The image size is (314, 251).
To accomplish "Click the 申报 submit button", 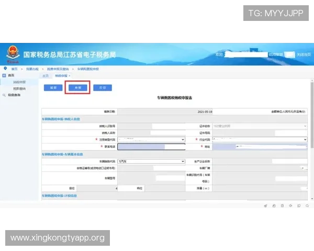I will tap(78, 88).
